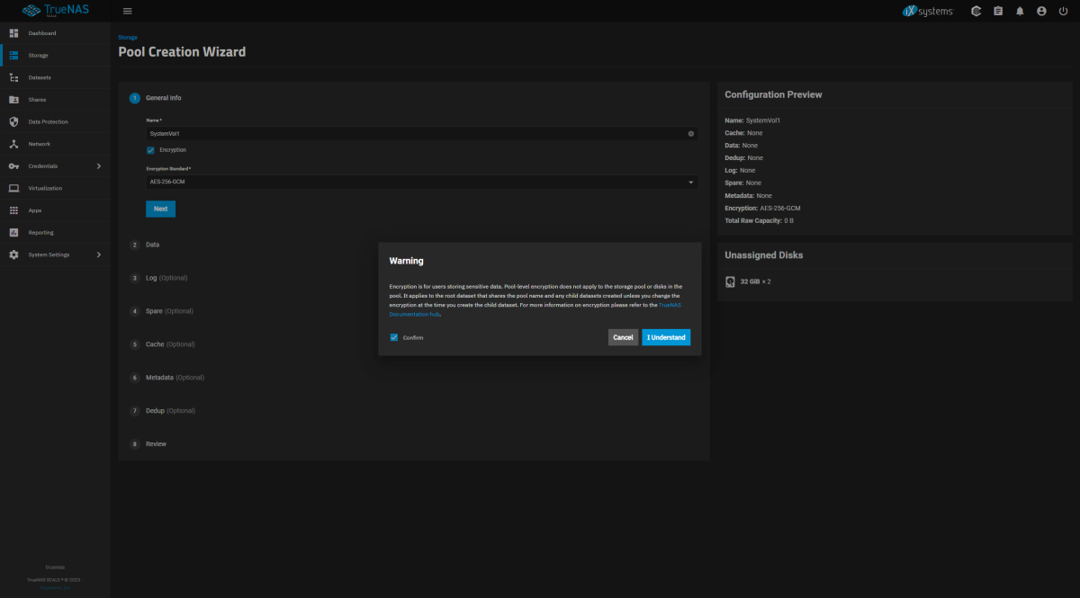Click the Virtualization laptop icon
This screenshot has width=1080, height=598.
click(13, 188)
